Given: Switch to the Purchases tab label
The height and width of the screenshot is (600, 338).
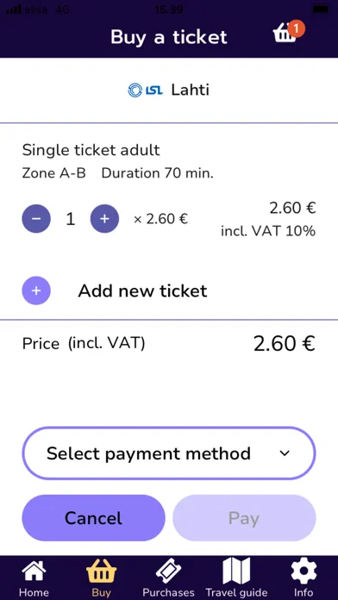Looking at the screenshot, I should click(x=168, y=593).
